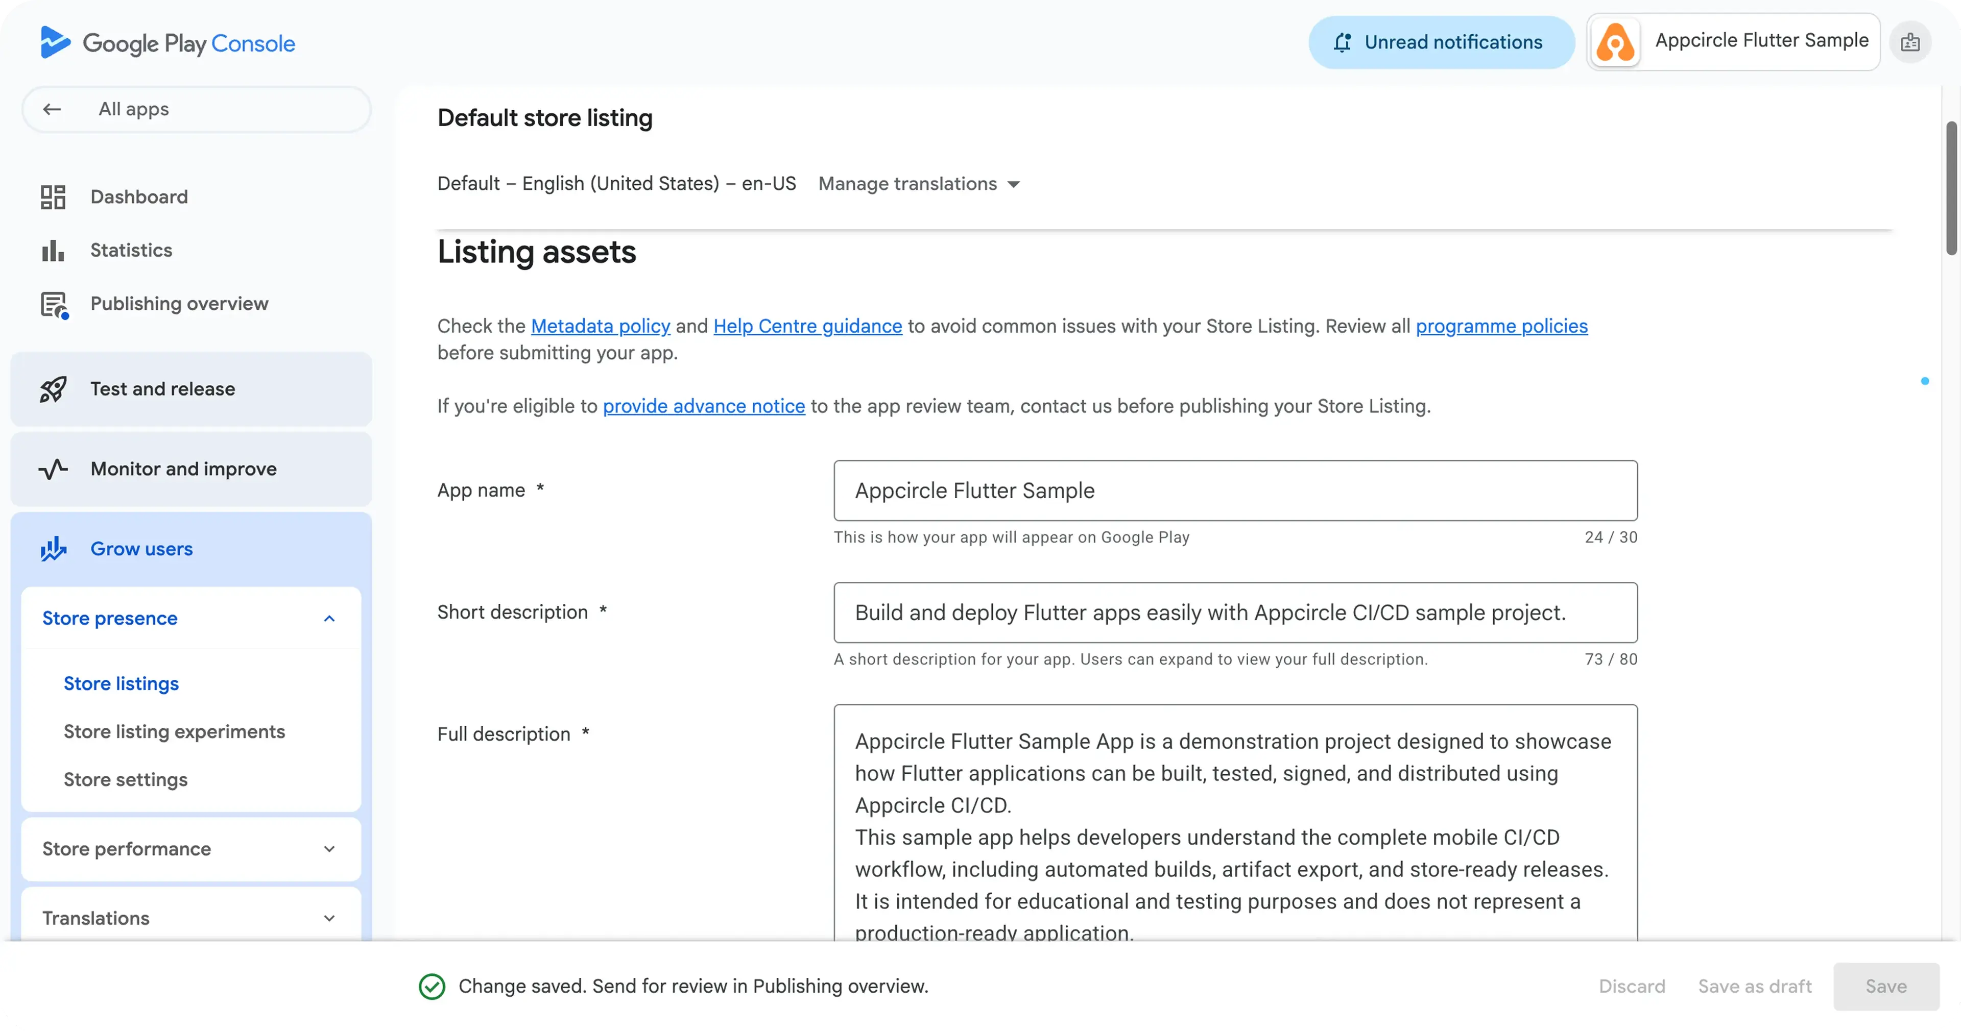Expand the Translations section
This screenshot has width=1961, height=1032.
pyautogui.click(x=329, y=918)
